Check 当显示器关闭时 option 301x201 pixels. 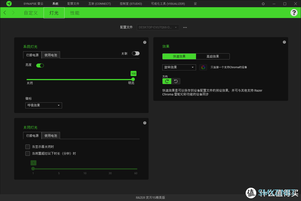27,147
